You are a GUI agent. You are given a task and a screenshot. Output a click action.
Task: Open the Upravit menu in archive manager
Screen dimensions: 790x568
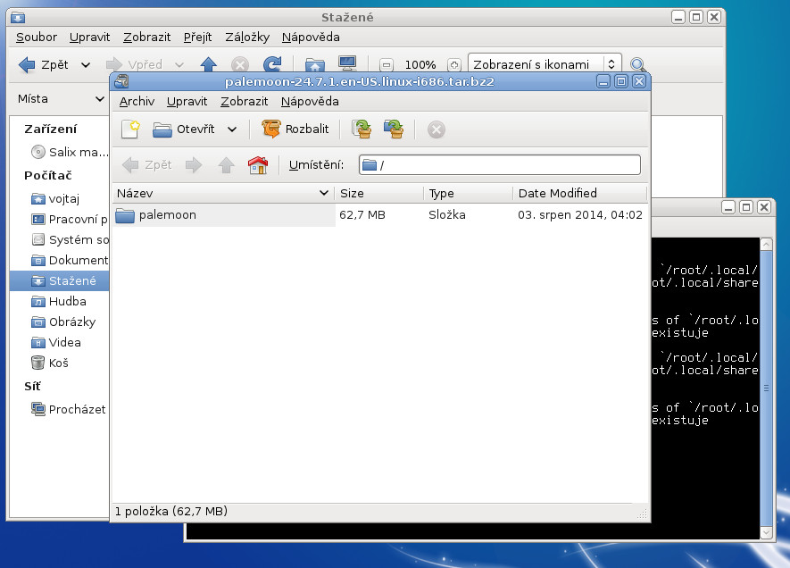pos(187,101)
